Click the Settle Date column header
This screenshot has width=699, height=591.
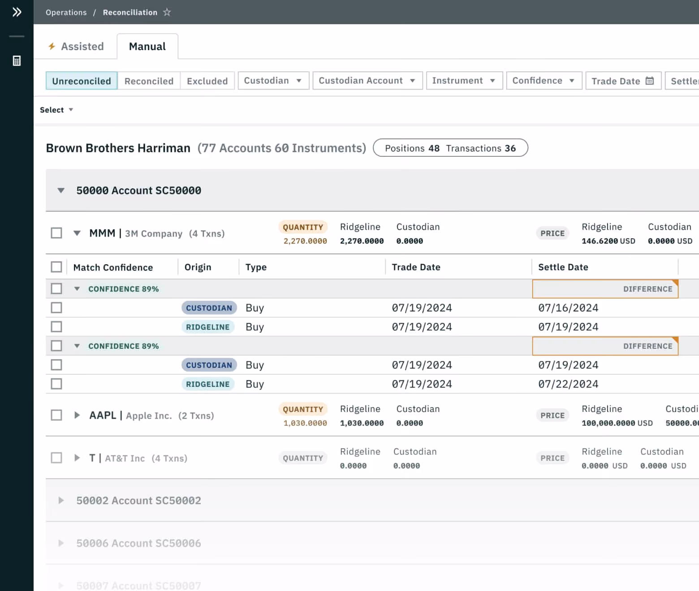tap(563, 267)
